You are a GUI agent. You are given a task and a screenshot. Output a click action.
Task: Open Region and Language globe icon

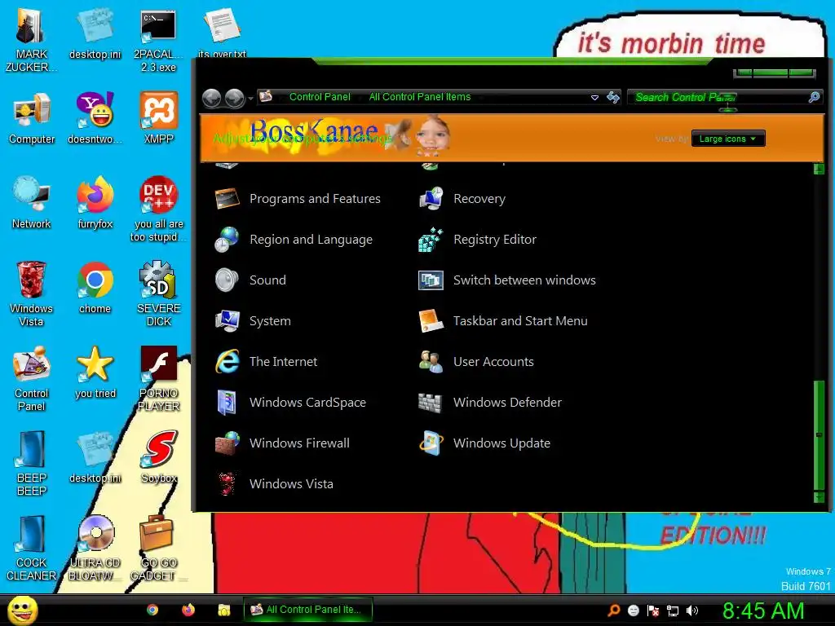tap(227, 240)
